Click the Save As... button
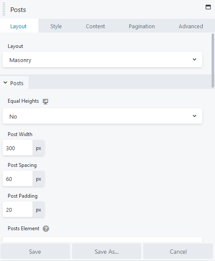This screenshot has width=215, height=261. (107, 251)
